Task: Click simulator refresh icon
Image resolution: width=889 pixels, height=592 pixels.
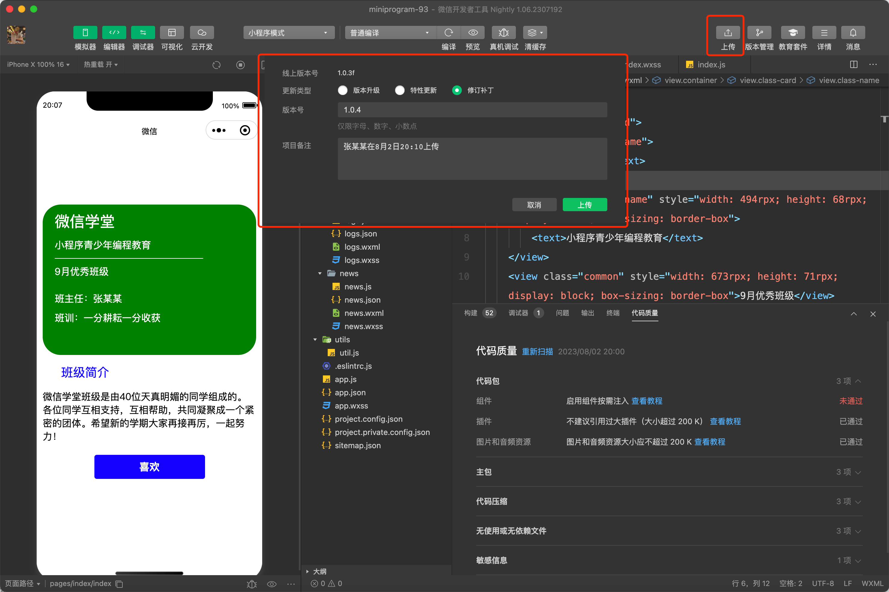Action: coord(216,65)
